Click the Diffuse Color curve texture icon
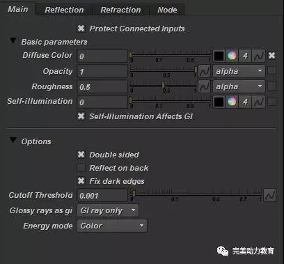 (x=258, y=56)
